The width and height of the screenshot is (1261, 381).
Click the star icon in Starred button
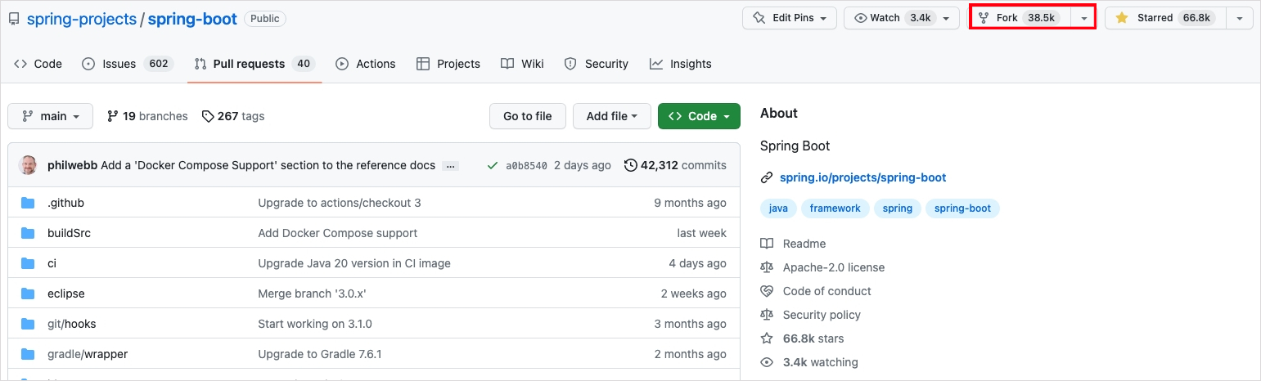(x=1122, y=18)
